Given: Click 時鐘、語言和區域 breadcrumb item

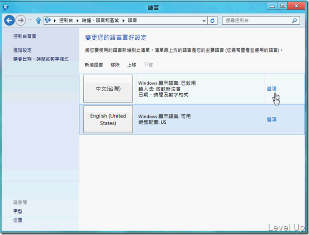Looking at the screenshot, I should pyautogui.click(x=100, y=20).
